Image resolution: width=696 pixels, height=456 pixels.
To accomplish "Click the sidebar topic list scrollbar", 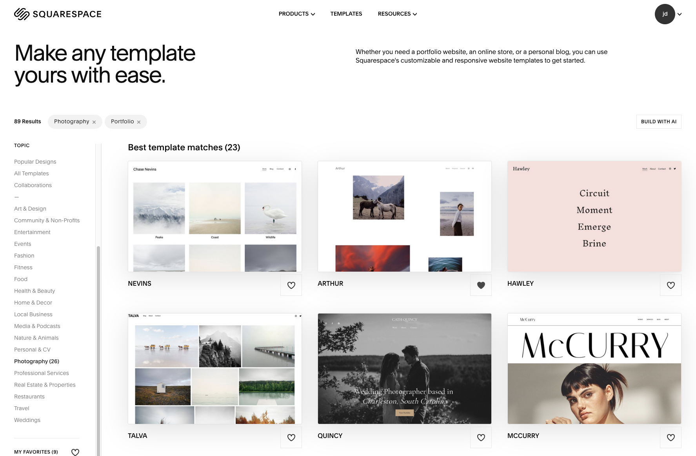I will tap(98, 350).
